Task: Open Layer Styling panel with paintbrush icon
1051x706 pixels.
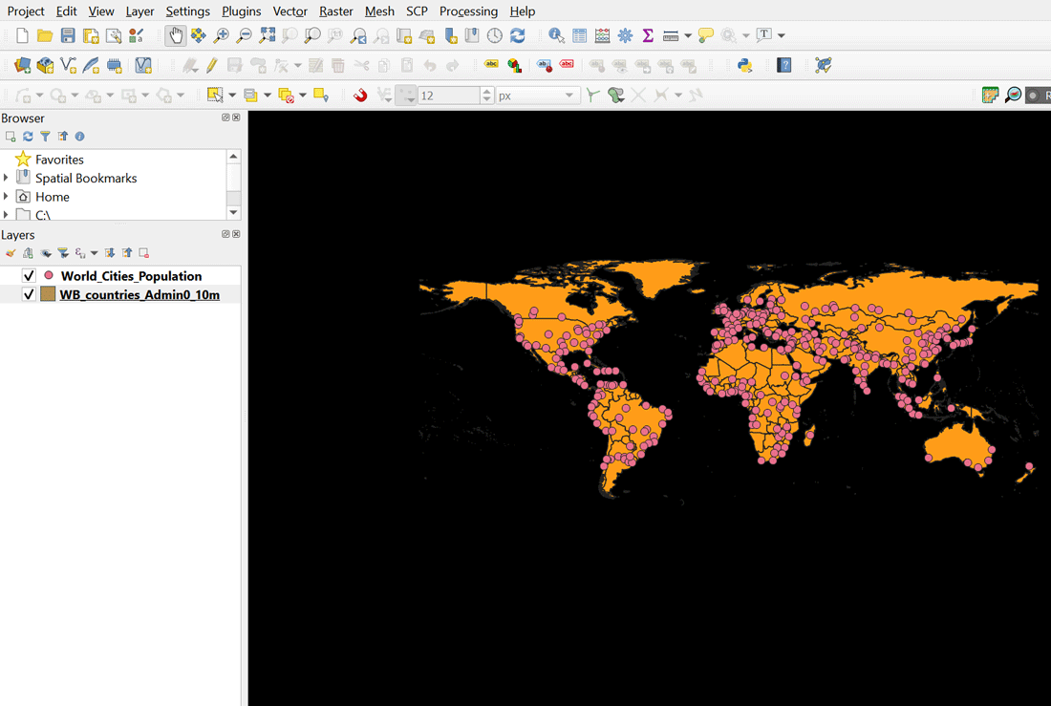Action: tap(11, 253)
